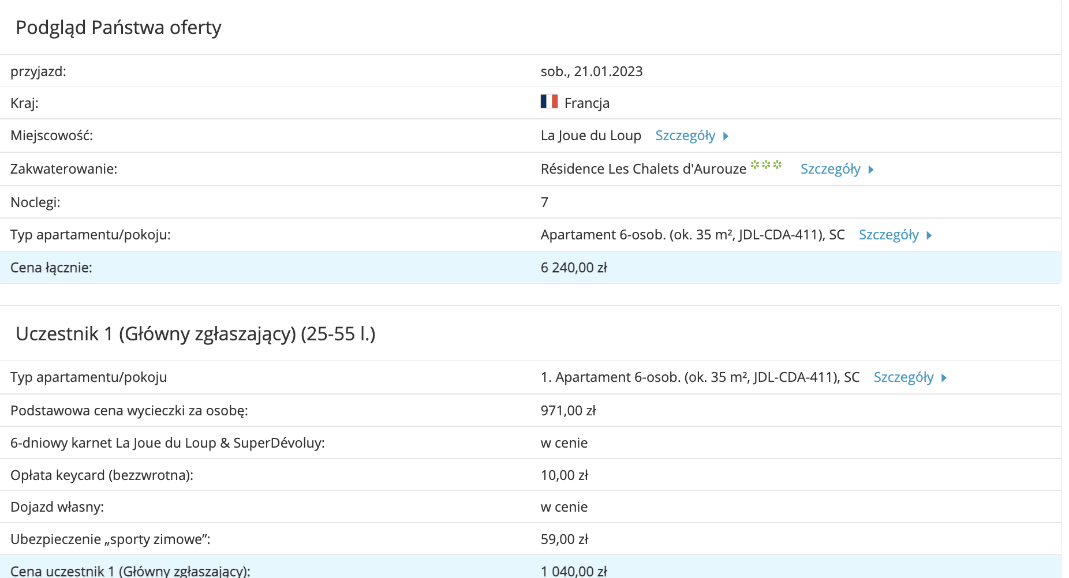Select the town name La Joue du Loup
Image resolution: width=1069 pixels, height=578 pixels.
coord(590,136)
